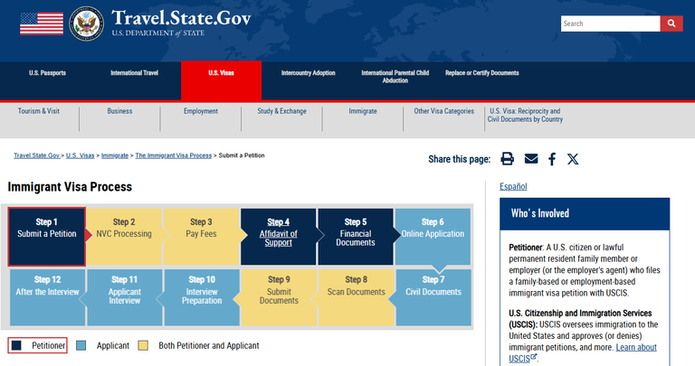Open Replace or Certify Documents menu
695x366 pixels.
(481, 73)
